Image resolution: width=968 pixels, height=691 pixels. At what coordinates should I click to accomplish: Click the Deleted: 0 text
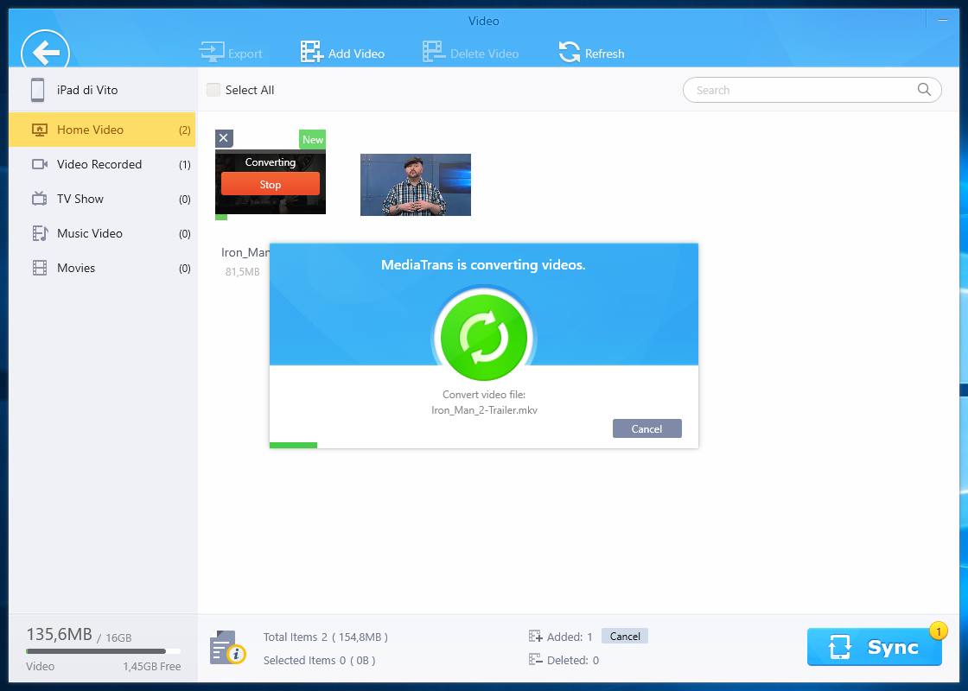point(573,660)
